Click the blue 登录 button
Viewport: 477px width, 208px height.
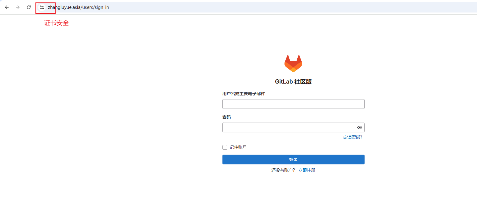[x=293, y=160]
